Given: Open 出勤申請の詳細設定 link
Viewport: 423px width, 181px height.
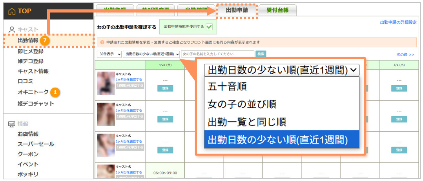Looking at the screenshot, I should point(398,22).
